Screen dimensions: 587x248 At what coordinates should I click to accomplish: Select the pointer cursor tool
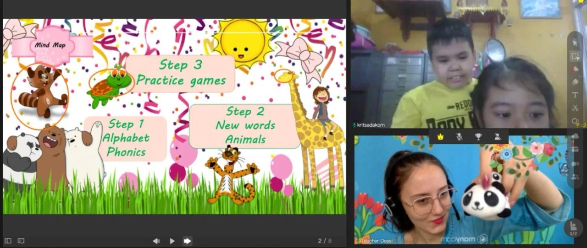coord(575,43)
